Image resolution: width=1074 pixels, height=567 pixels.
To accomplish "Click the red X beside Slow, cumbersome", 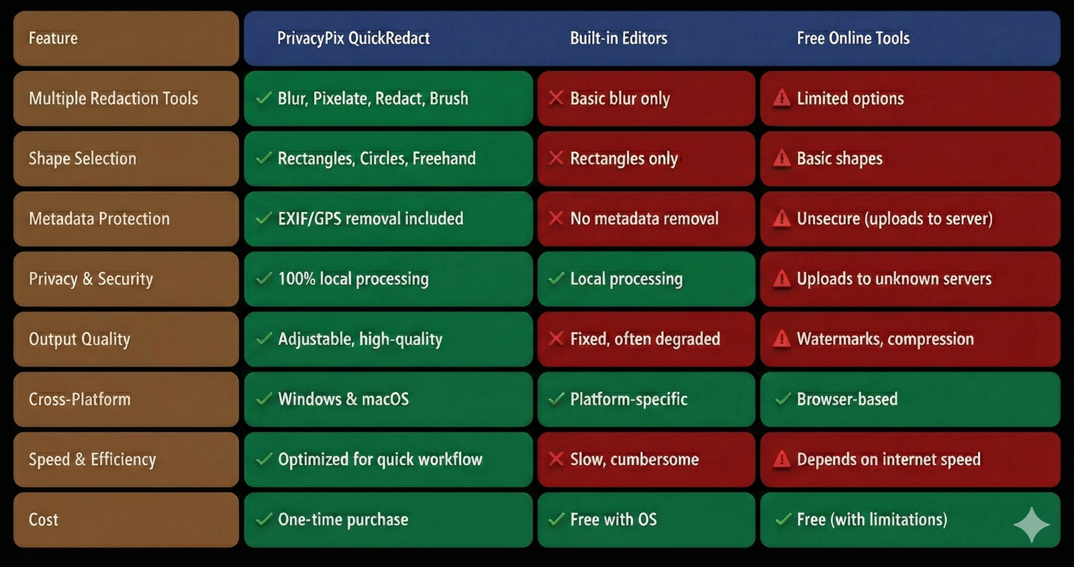I will pyautogui.click(x=556, y=459).
